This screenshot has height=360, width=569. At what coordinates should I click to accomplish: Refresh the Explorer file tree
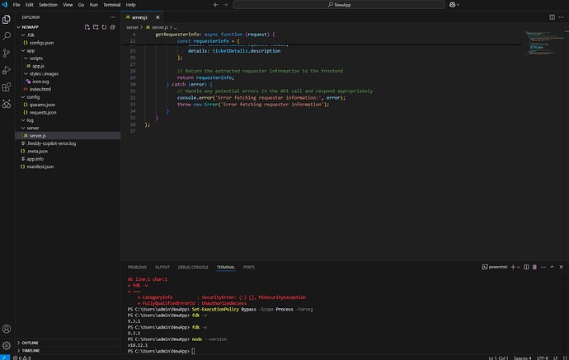click(x=104, y=27)
